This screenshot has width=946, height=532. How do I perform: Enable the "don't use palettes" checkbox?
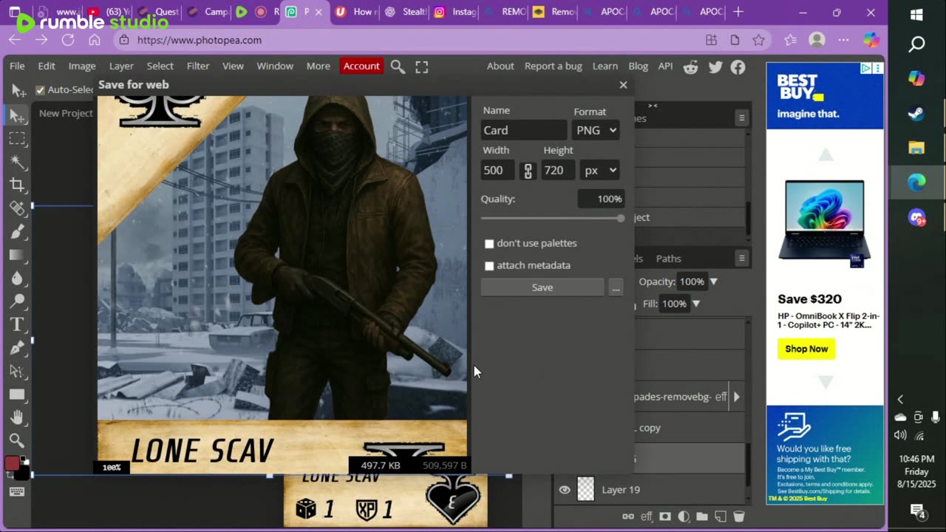click(489, 244)
